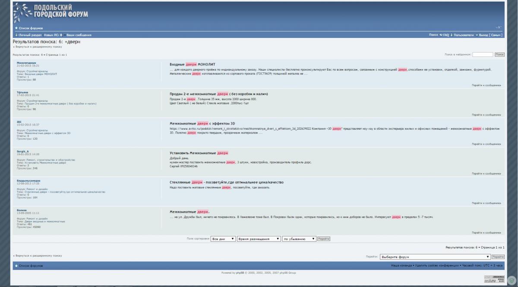Expand the 'по убыванию' sort order dropdown
This screenshot has width=518, height=287.
click(299, 238)
